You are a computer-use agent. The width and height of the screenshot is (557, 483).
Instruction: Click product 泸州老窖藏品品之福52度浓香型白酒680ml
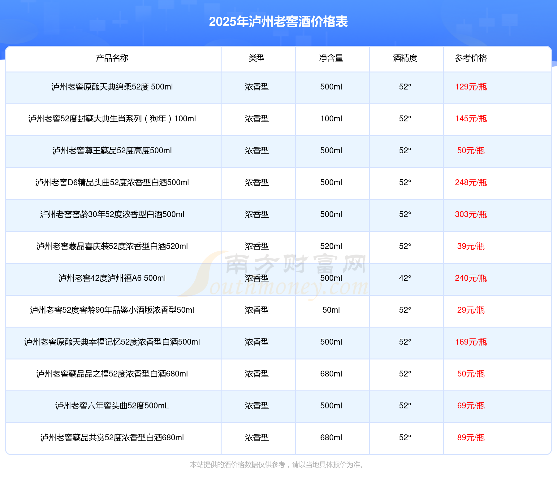coord(112,374)
